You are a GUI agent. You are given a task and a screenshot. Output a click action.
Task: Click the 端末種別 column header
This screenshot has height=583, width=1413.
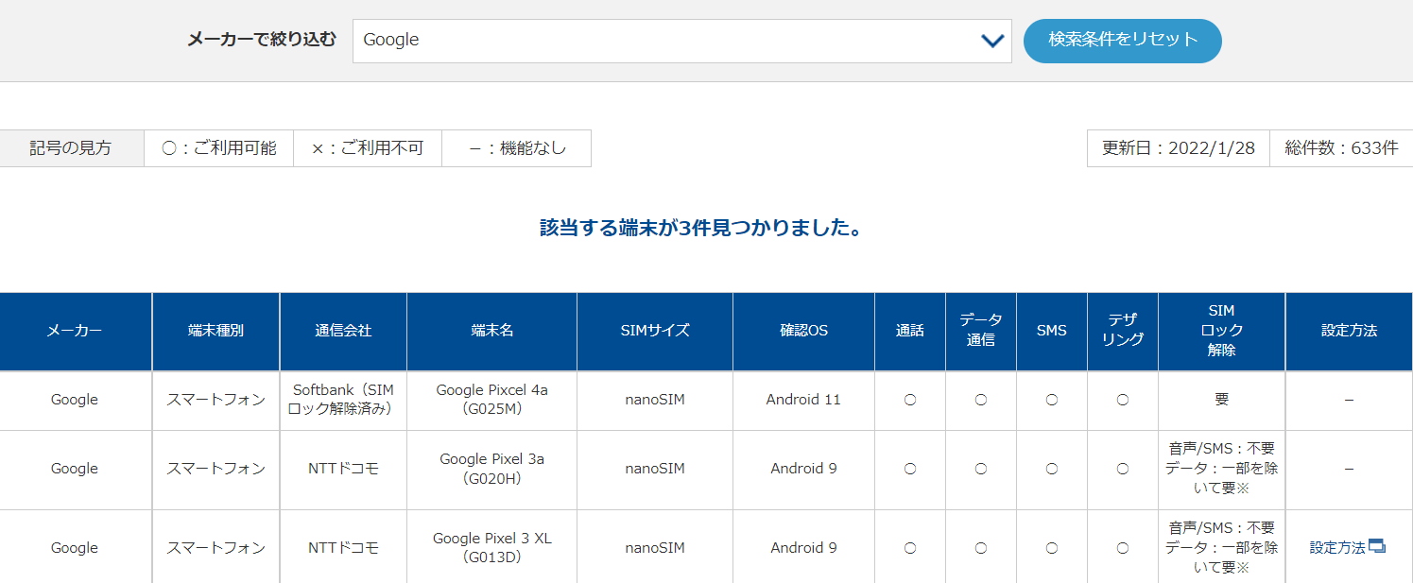pos(215,331)
